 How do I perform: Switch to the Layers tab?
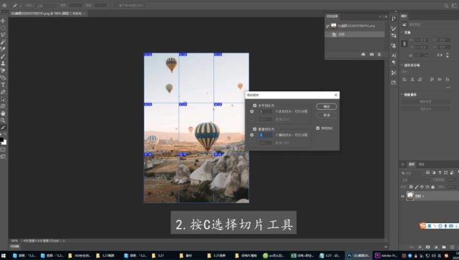412,164
